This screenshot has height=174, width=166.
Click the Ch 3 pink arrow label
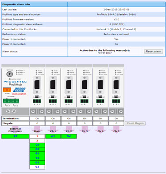pyautogui.click(x=85, y=131)
